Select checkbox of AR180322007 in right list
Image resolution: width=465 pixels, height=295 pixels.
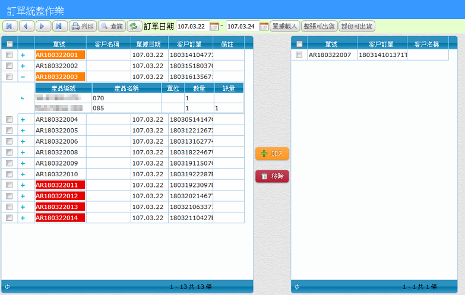pos(299,55)
